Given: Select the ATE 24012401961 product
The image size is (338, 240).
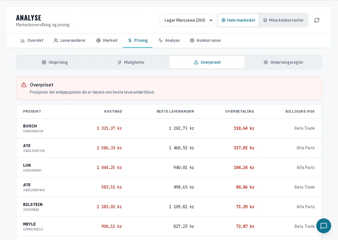Looking at the screenshot, I should tap(34, 187).
